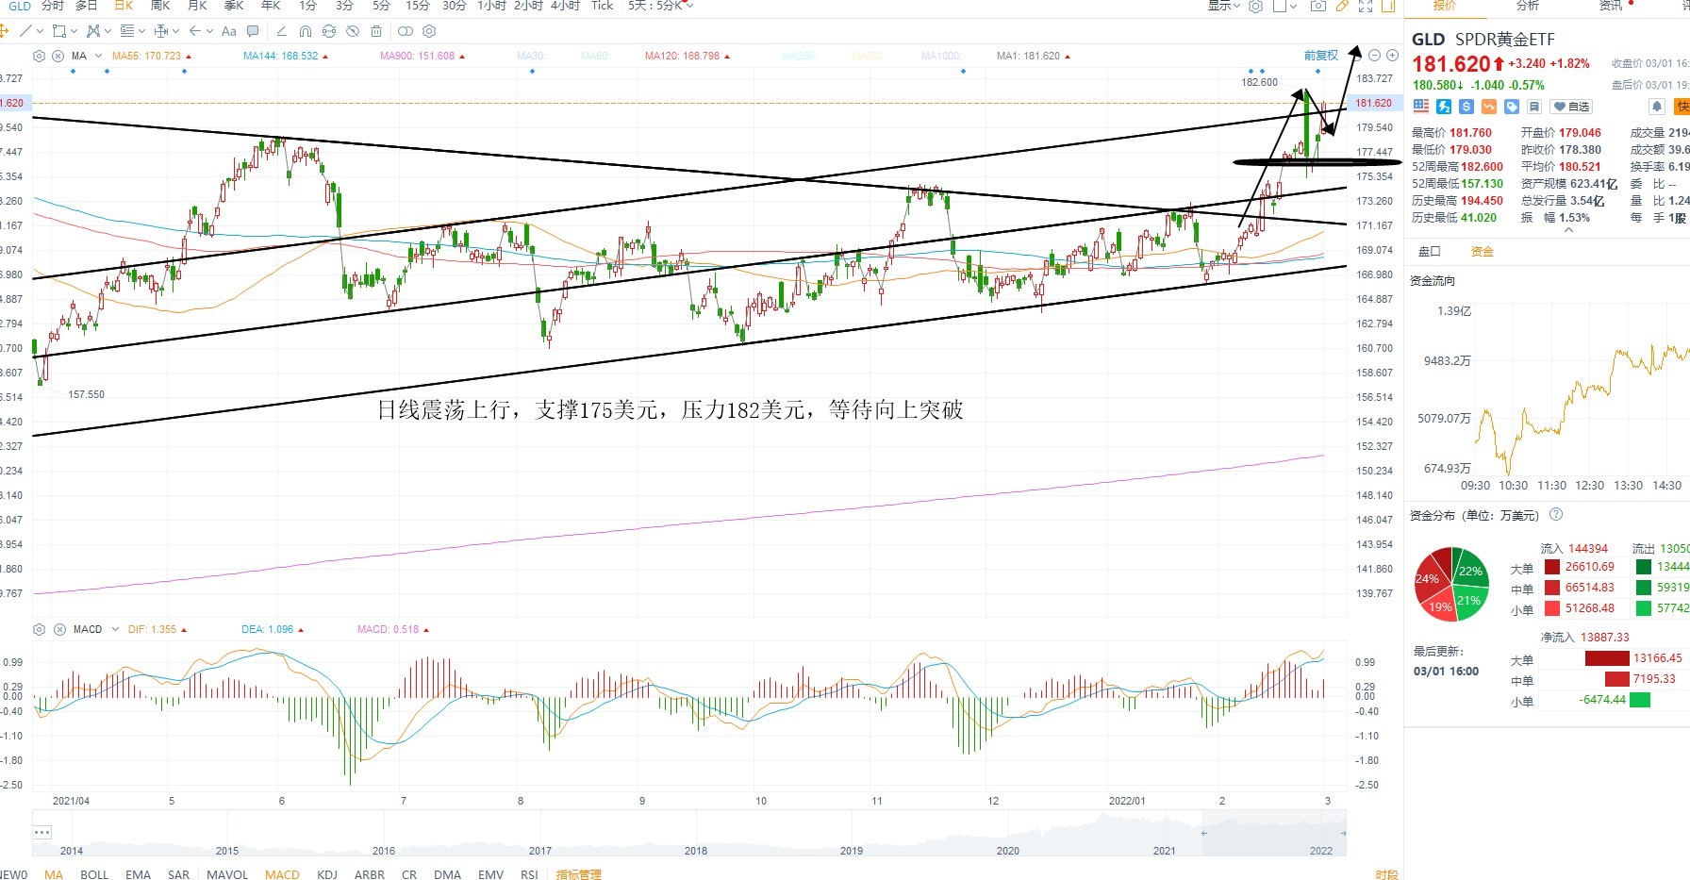Select the arrow marker tool
The width and height of the screenshot is (1690, 880).
195,31
